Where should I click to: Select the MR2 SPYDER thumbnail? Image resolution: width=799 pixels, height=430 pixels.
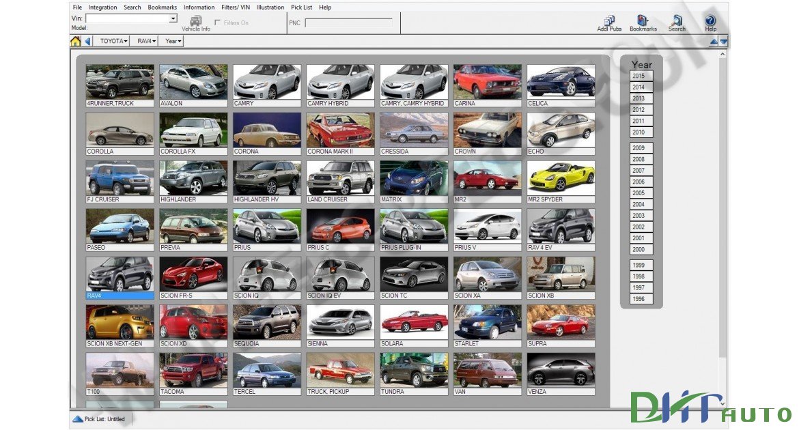click(x=561, y=182)
